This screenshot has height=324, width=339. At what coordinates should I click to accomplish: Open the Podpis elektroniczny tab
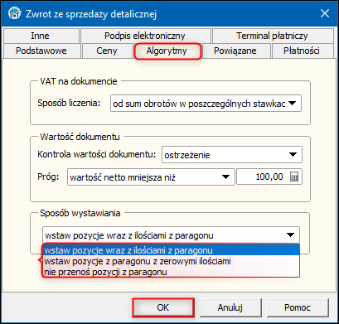145,36
